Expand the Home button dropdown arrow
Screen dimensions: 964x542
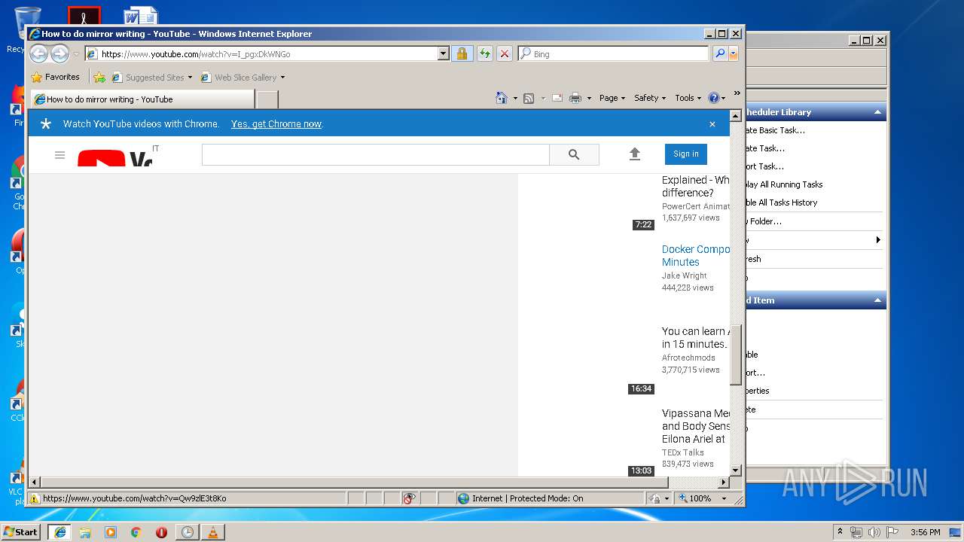(515, 98)
